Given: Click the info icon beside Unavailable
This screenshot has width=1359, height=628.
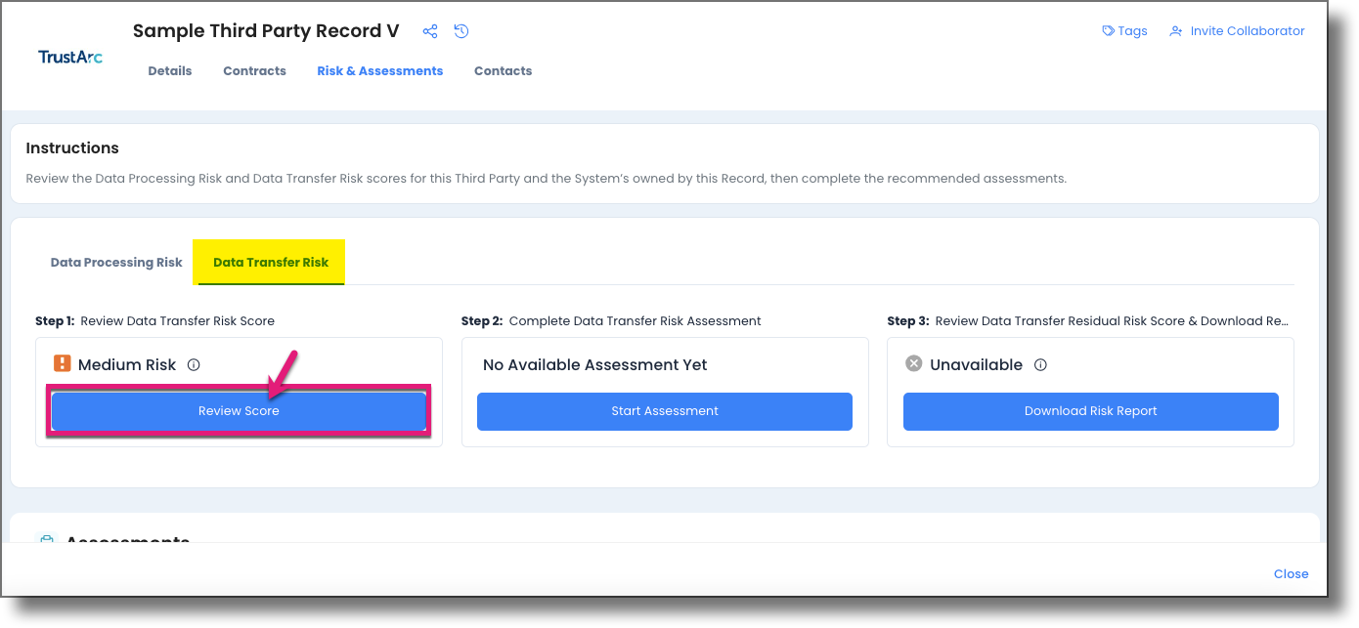Looking at the screenshot, I should [x=1041, y=364].
